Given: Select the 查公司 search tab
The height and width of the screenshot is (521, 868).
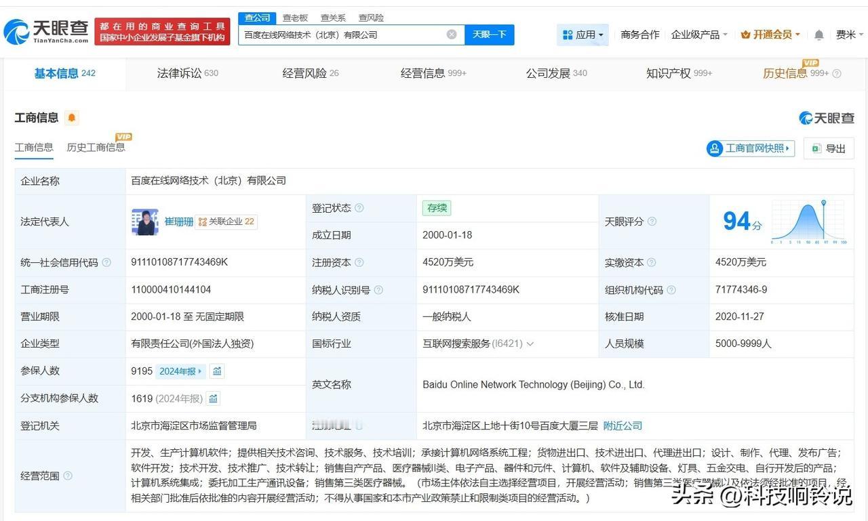Looking at the screenshot, I should [257, 18].
